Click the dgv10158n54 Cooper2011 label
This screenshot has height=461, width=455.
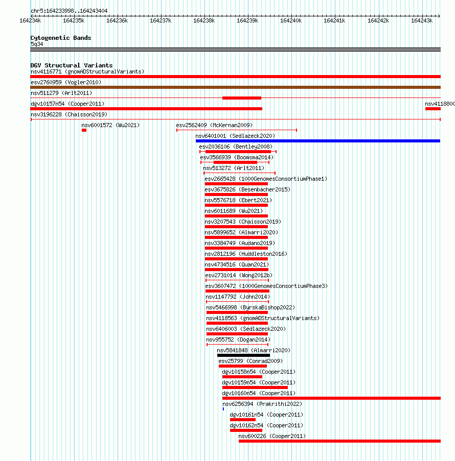pos(259,372)
